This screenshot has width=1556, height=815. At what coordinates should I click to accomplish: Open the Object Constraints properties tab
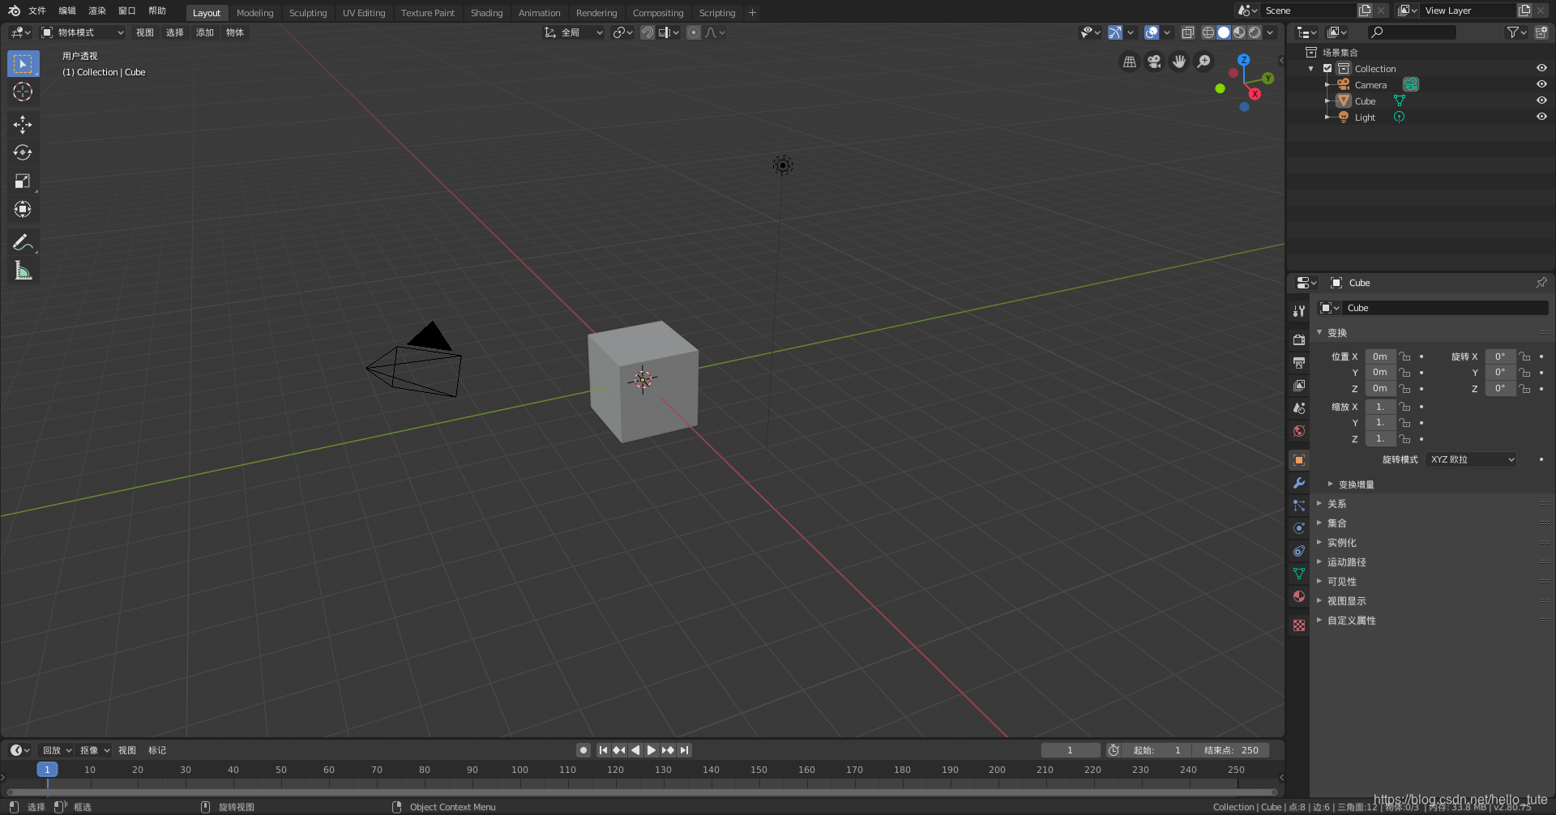1299,551
